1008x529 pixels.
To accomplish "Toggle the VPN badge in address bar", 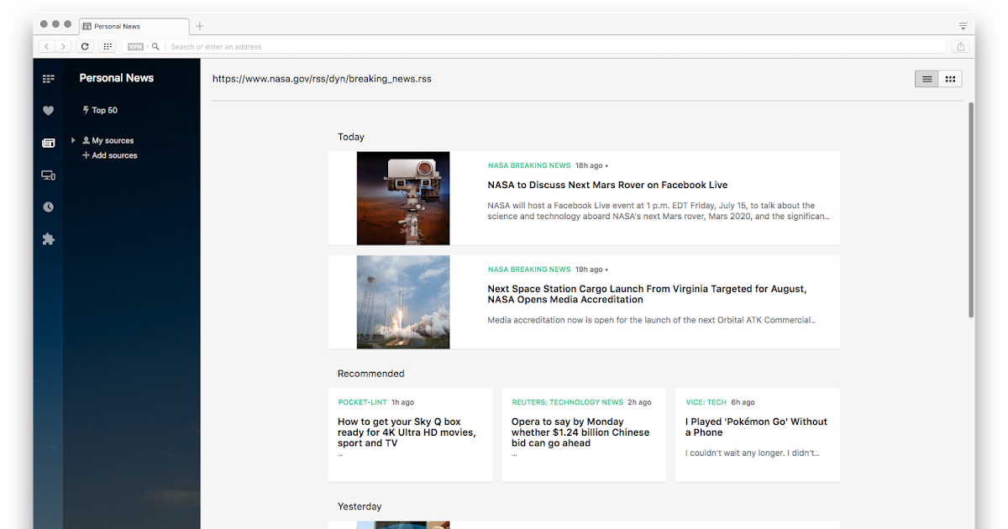I will click(x=135, y=47).
